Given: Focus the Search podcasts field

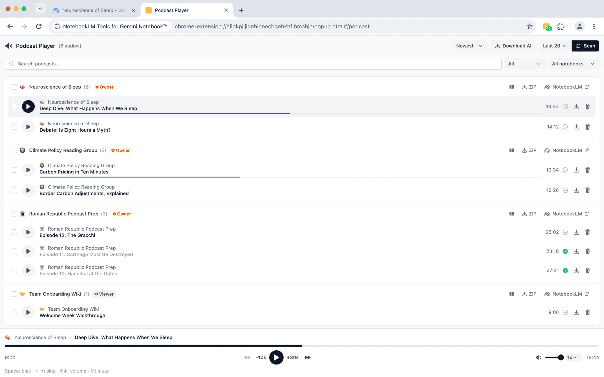Looking at the screenshot, I should click(x=253, y=64).
